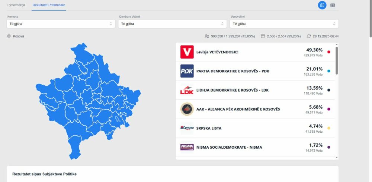Click the PDK party logo

coord(187,71)
